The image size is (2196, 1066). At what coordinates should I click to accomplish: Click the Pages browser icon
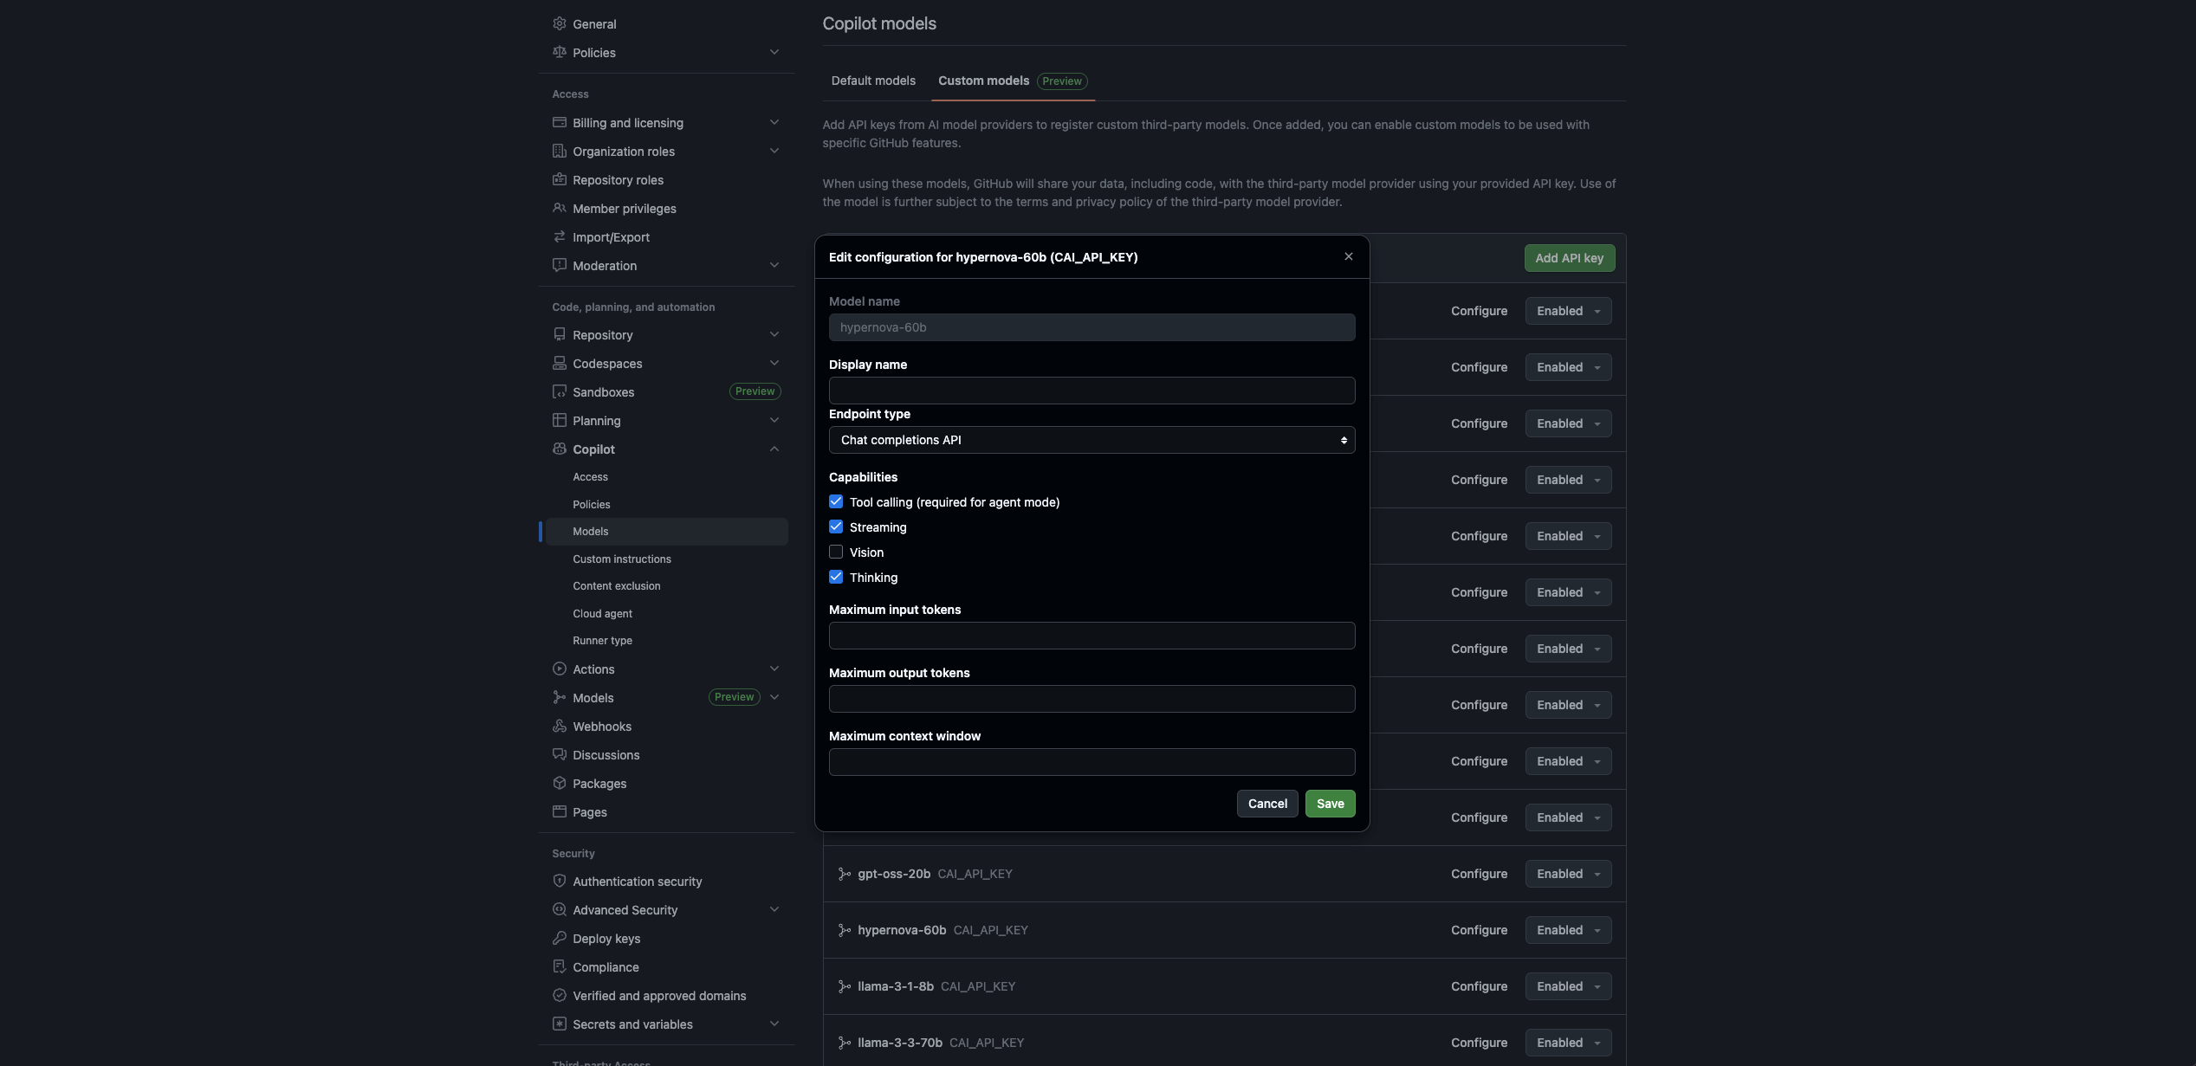point(560,811)
